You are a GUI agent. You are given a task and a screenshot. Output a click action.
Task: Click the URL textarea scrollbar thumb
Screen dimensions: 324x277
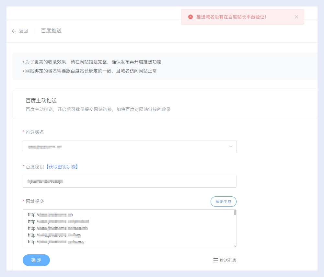coord(235,212)
